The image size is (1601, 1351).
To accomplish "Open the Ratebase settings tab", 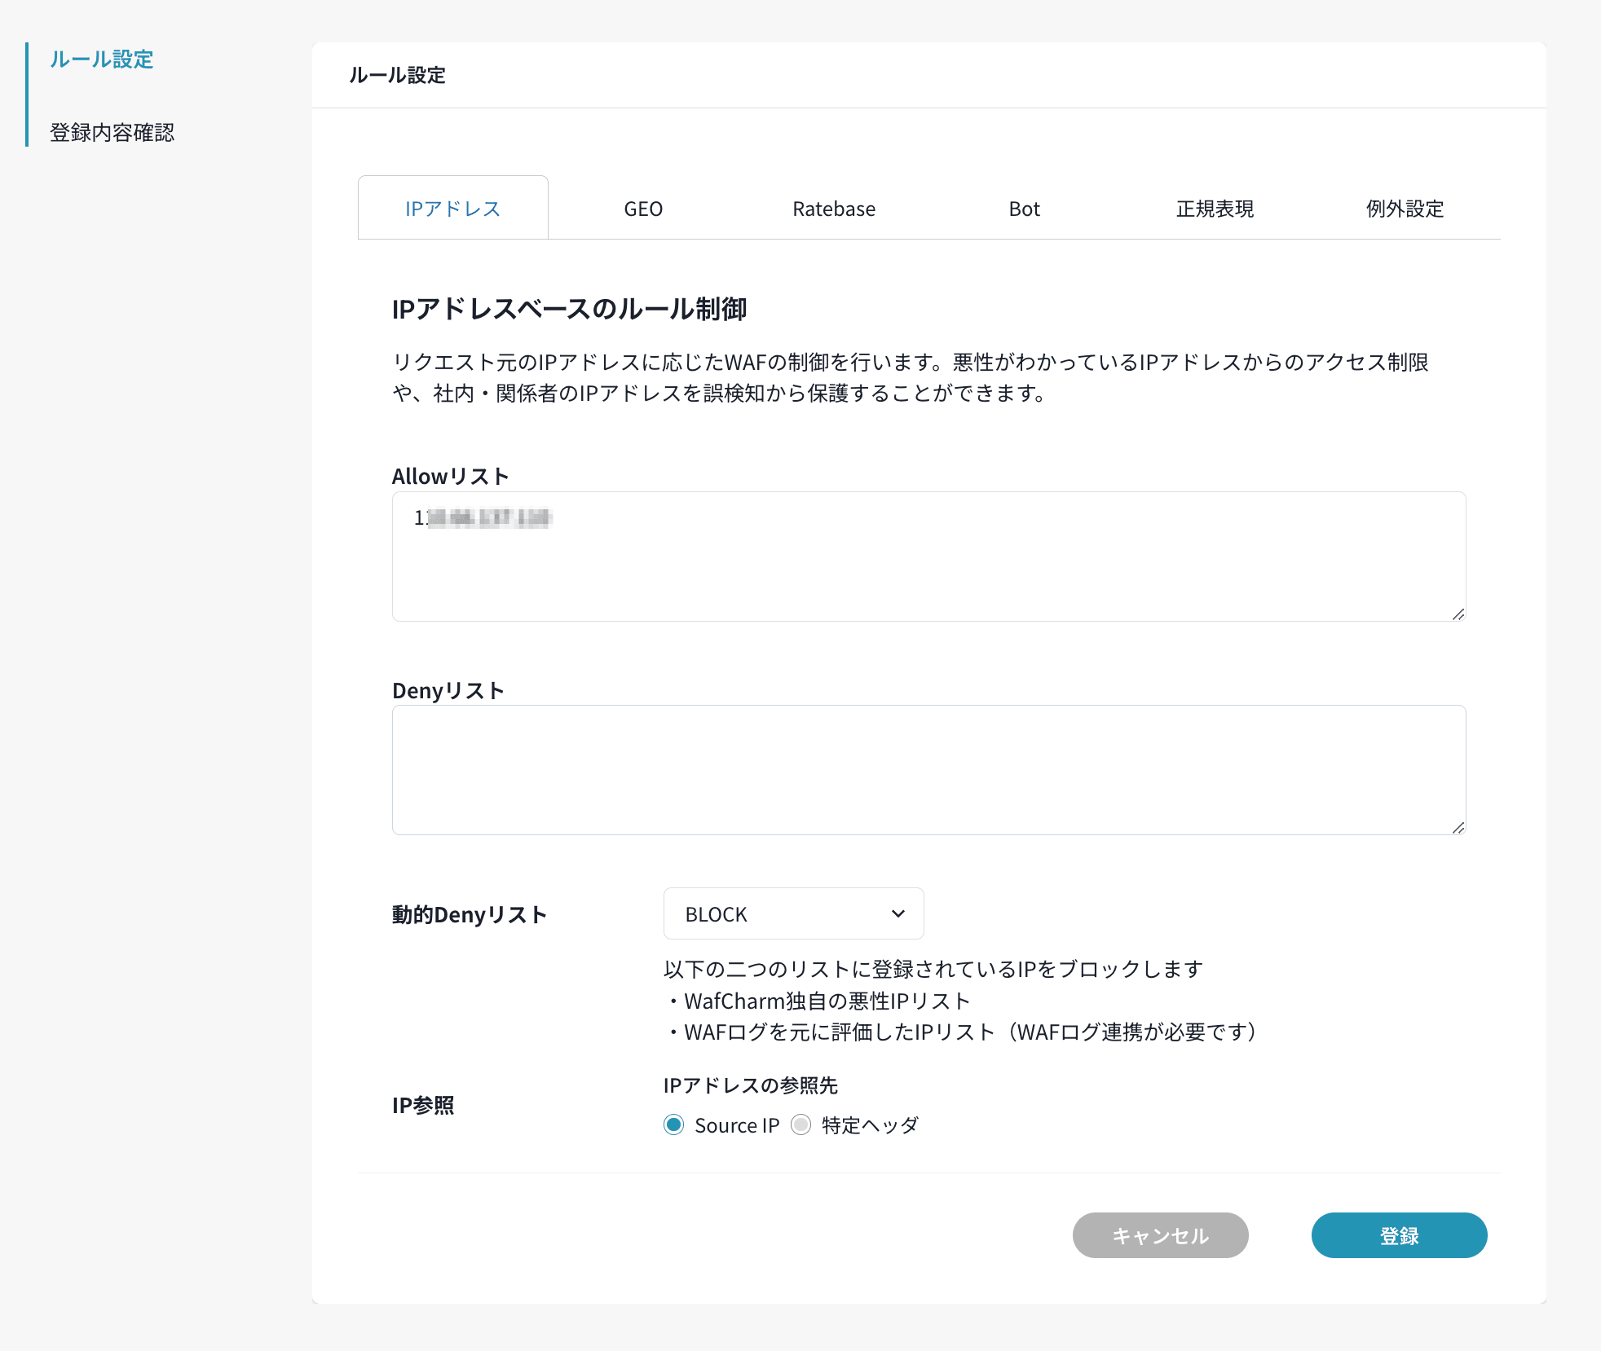I will click(834, 206).
